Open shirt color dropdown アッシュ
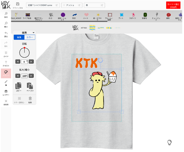Image resolution: width=184 pixels, height=152 pixels. (72, 5)
